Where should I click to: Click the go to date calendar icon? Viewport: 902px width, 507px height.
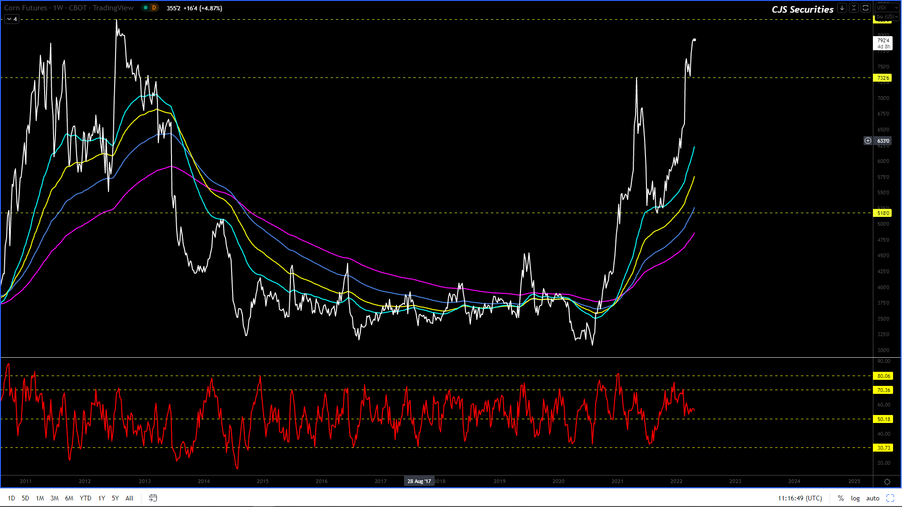pyautogui.click(x=153, y=498)
